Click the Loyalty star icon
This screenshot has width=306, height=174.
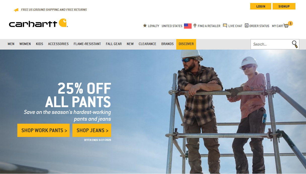pos(145,26)
